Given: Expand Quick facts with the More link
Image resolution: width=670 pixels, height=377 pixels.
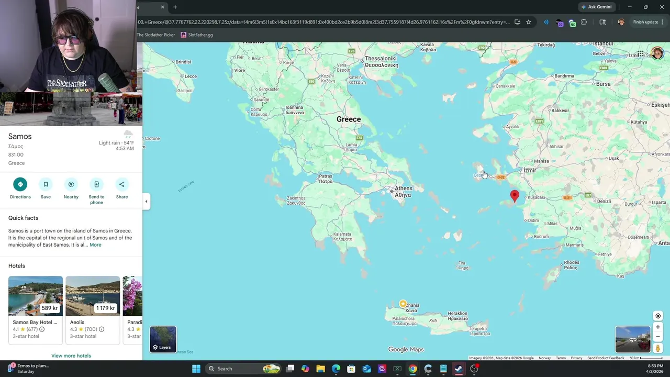Looking at the screenshot, I should (x=95, y=245).
